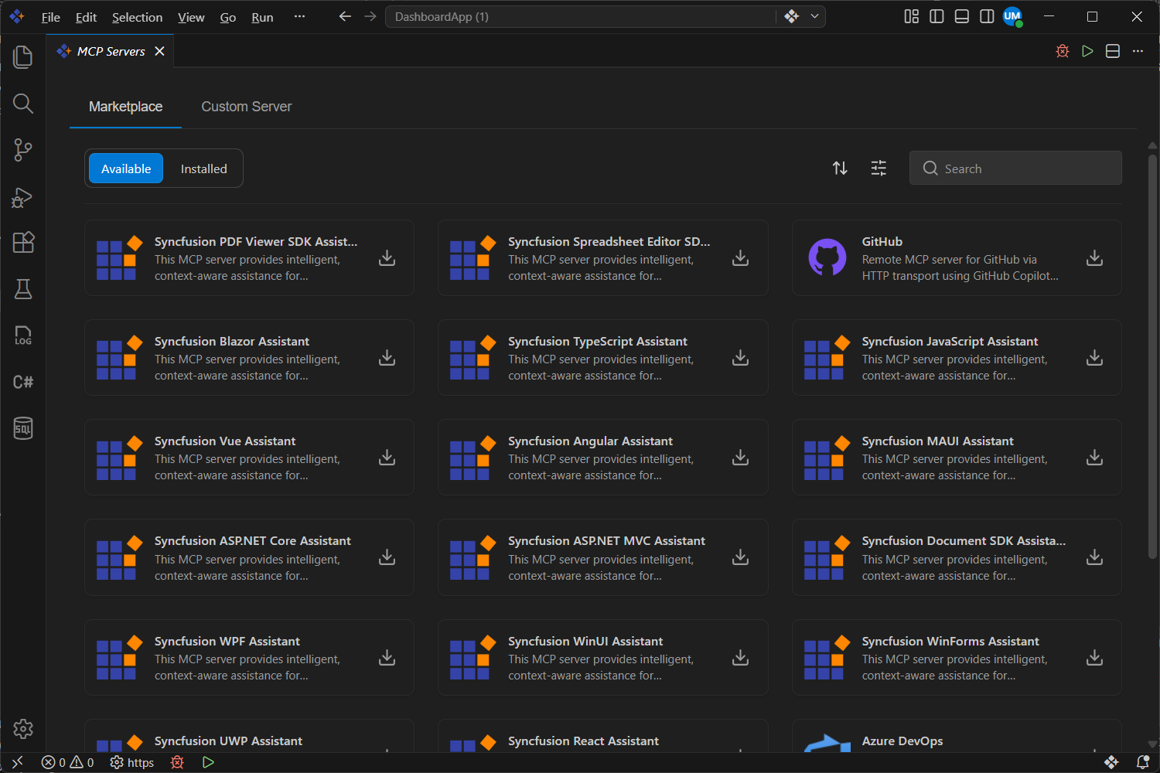The height and width of the screenshot is (773, 1160).
Task: Download the Syncfusion WinUI Assistant server
Action: click(741, 658)
